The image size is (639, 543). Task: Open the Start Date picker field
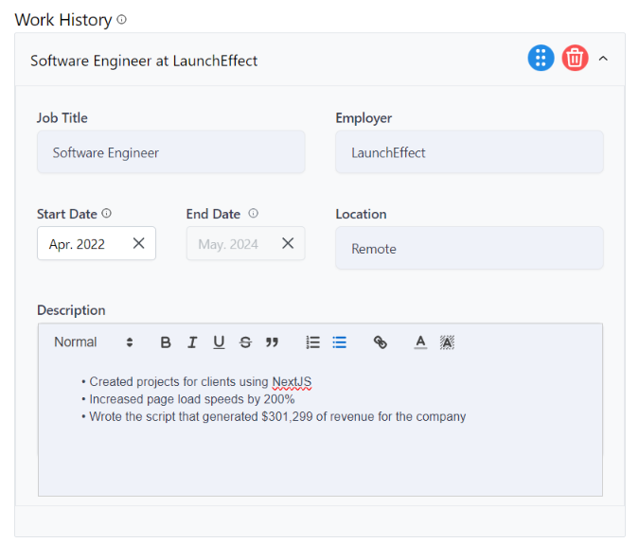[97, 243]
